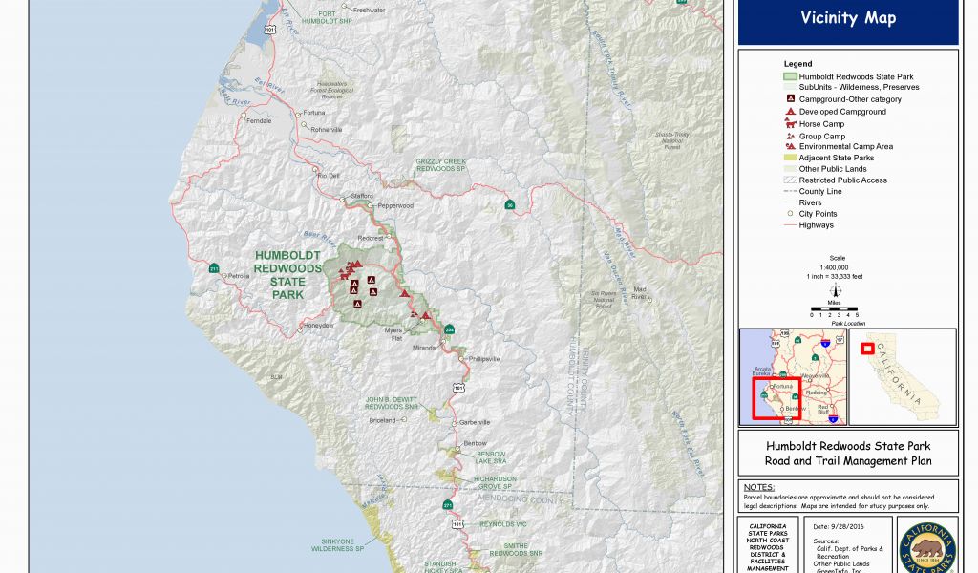Click the north arrow compass symbol

click(x=836, y=290)
